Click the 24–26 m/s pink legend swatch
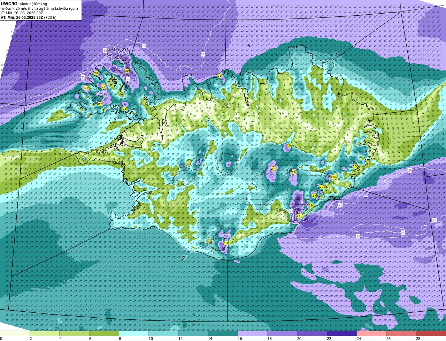Image resolution: width=446 pixels, height=341 pixels. tap(372, 334)
